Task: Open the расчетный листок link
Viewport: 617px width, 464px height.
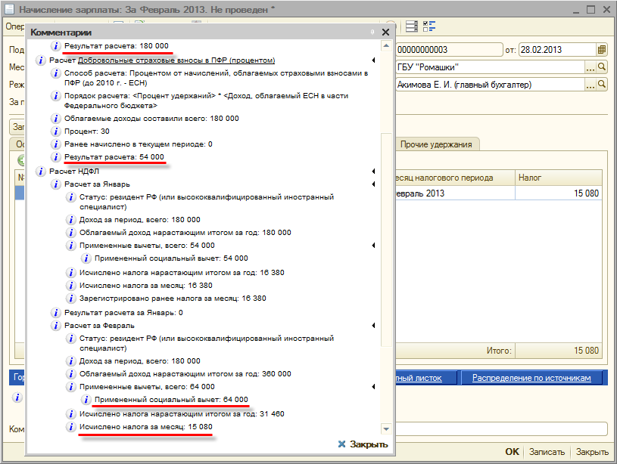Action: 419,378
